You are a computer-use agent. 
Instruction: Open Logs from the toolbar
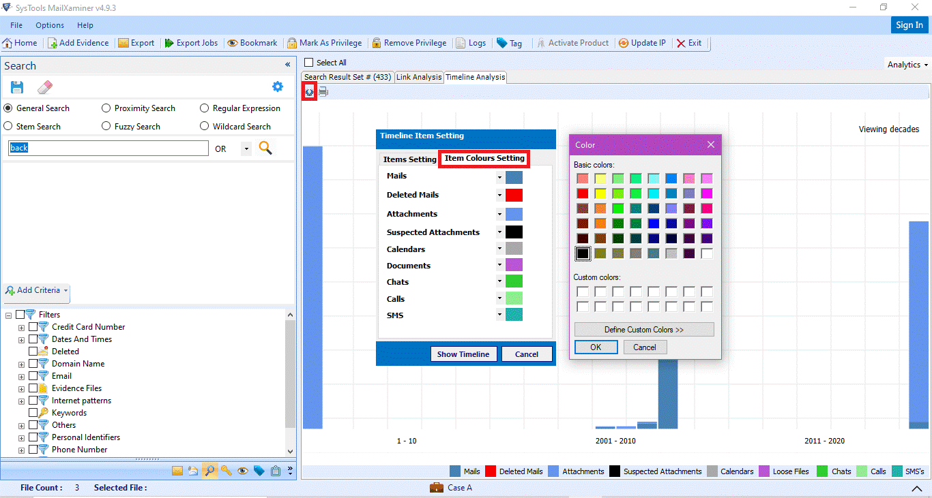tap(471, 43)
